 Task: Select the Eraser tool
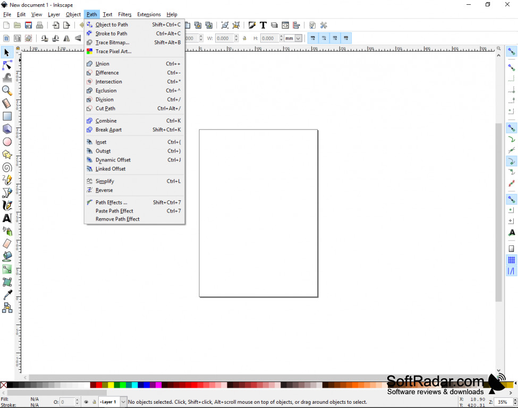point(7,244)
